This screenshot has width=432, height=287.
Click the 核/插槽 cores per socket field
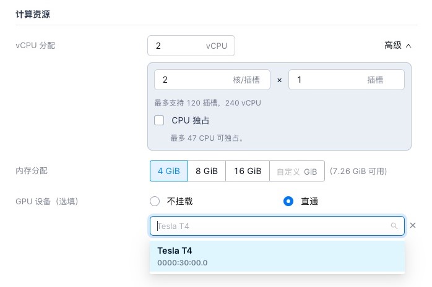click(x=212, y=80)
